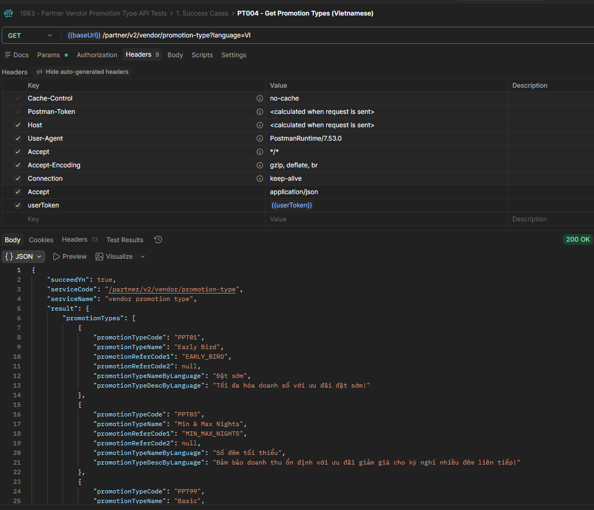
Task: Click info icon for Cache-Control header
Action: 259,98
